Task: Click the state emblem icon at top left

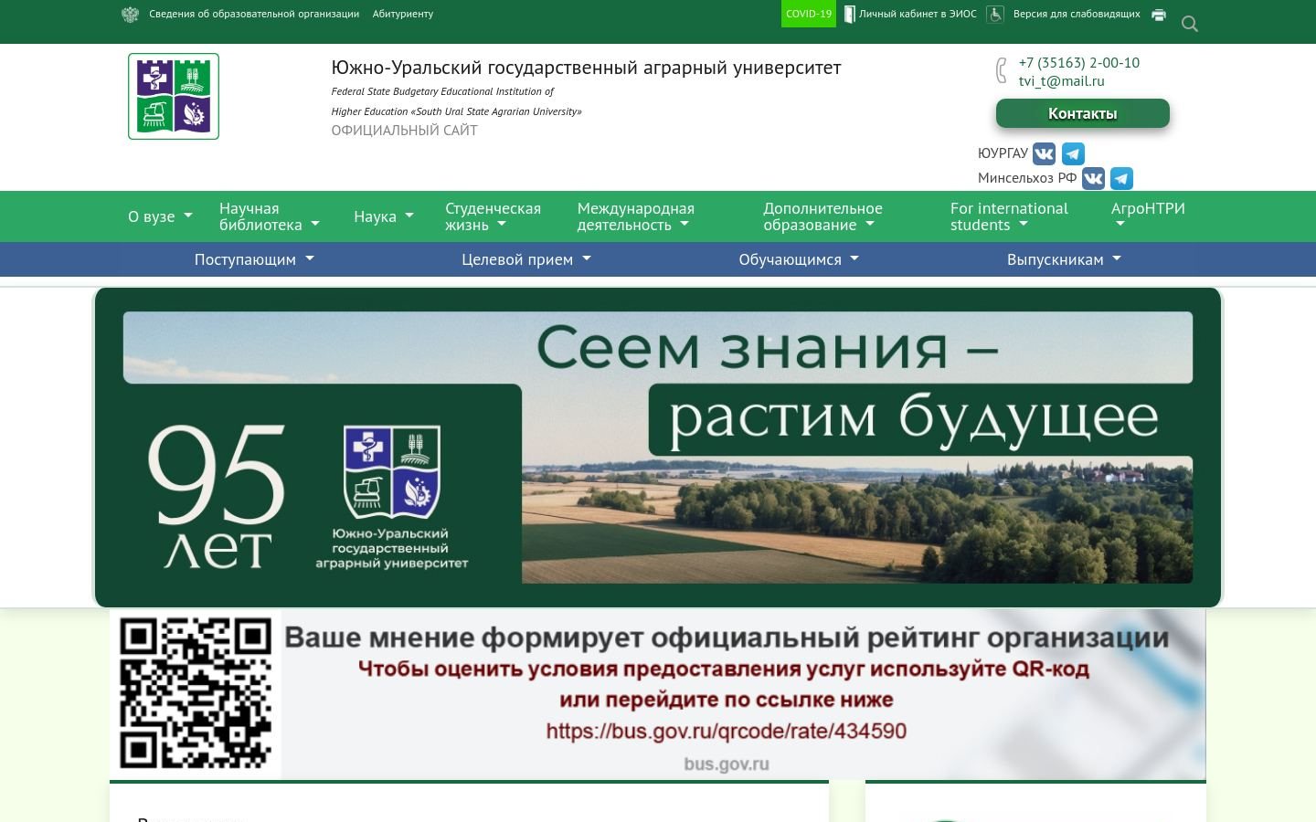Action: coord(130,15)
